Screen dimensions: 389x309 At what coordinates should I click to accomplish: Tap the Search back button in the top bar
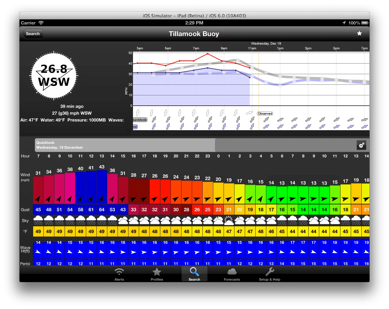tap(32, 34)
